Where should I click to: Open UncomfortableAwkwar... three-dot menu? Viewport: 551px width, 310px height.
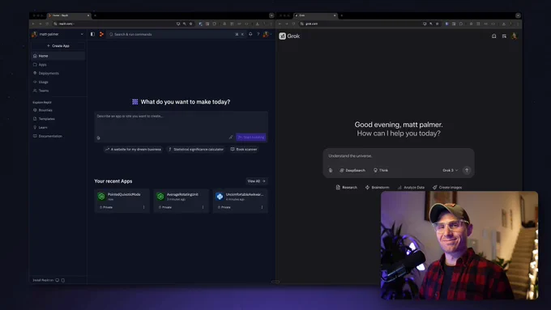tap(262, 207)
